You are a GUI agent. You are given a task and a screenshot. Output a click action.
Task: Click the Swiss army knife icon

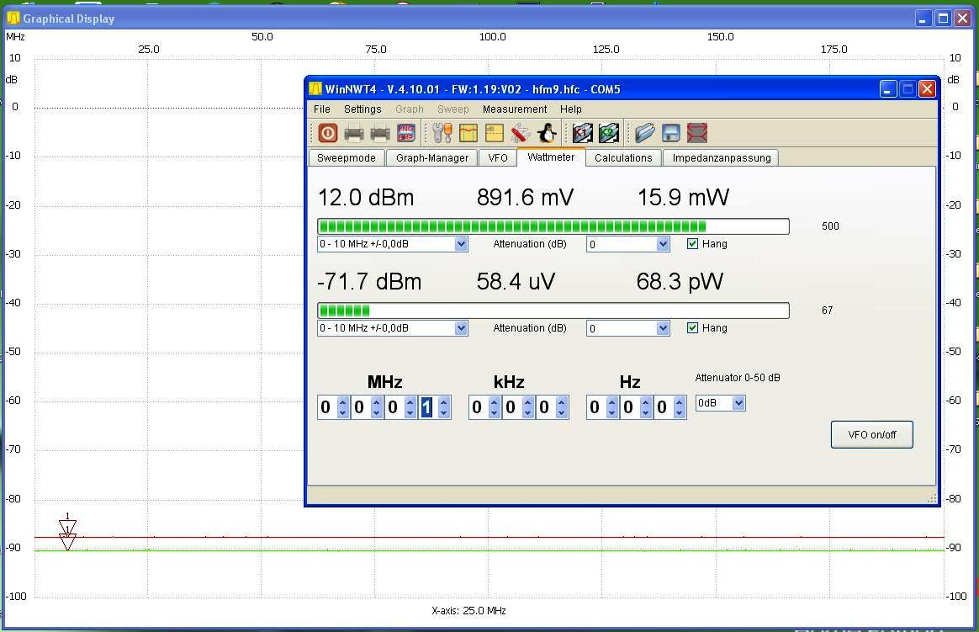point(521,133)
